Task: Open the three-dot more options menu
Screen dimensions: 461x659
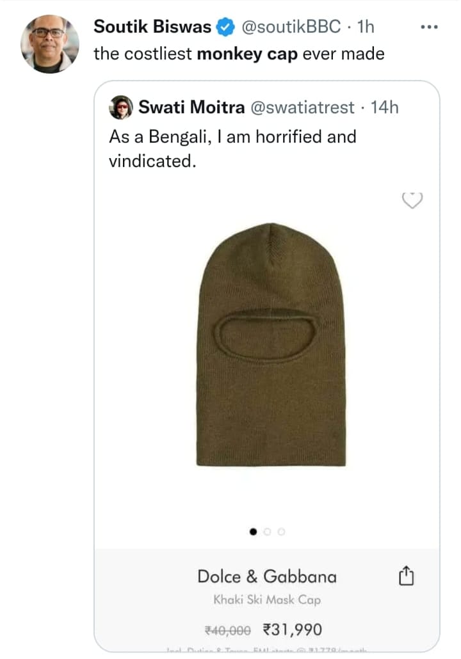Action: tap(429, 27)
